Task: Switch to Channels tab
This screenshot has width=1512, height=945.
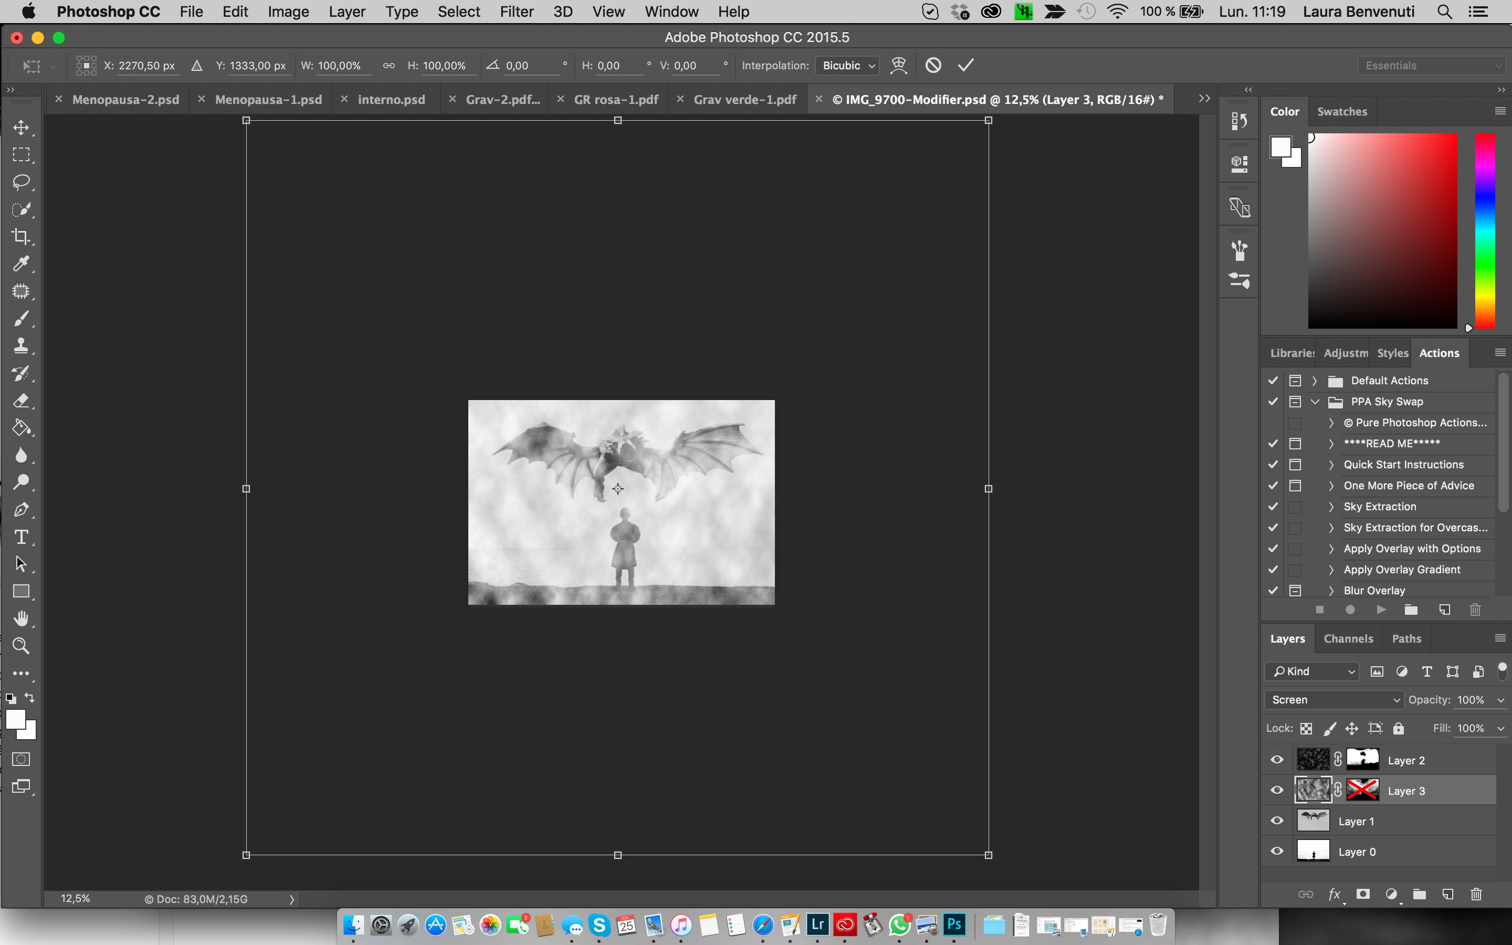Action: coord(1348,639)
